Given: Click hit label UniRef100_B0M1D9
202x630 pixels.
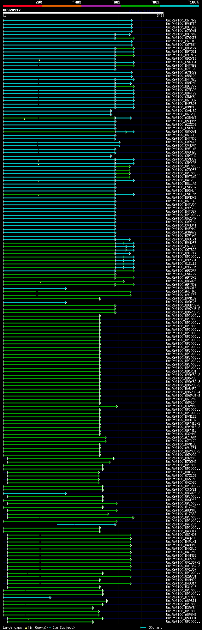Looking at the screenshot, I should [x=181, y=298].
